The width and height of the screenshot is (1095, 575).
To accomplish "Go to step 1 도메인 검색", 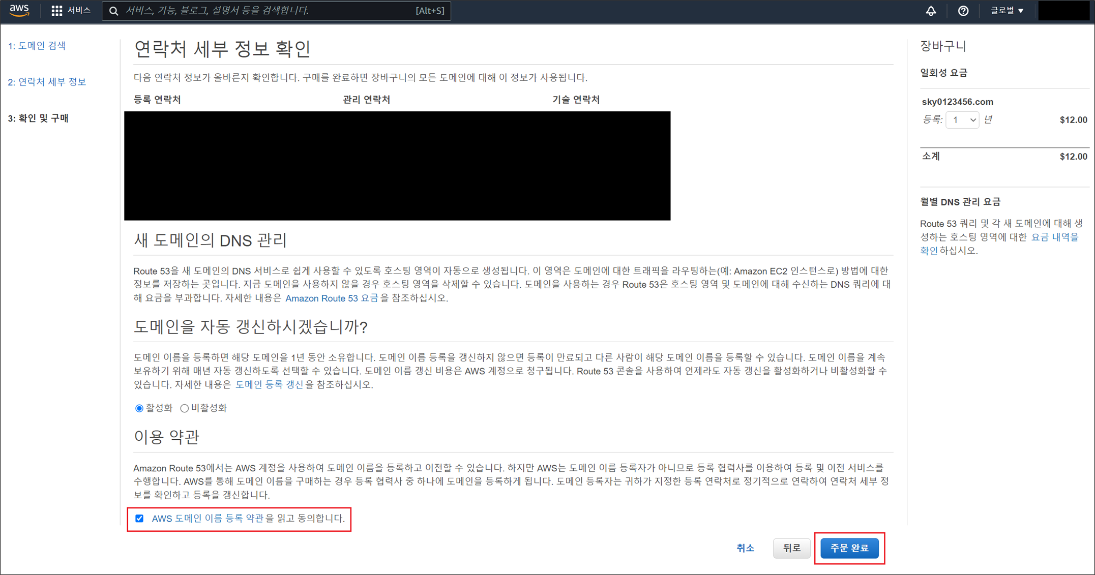I will coord(37,46).
